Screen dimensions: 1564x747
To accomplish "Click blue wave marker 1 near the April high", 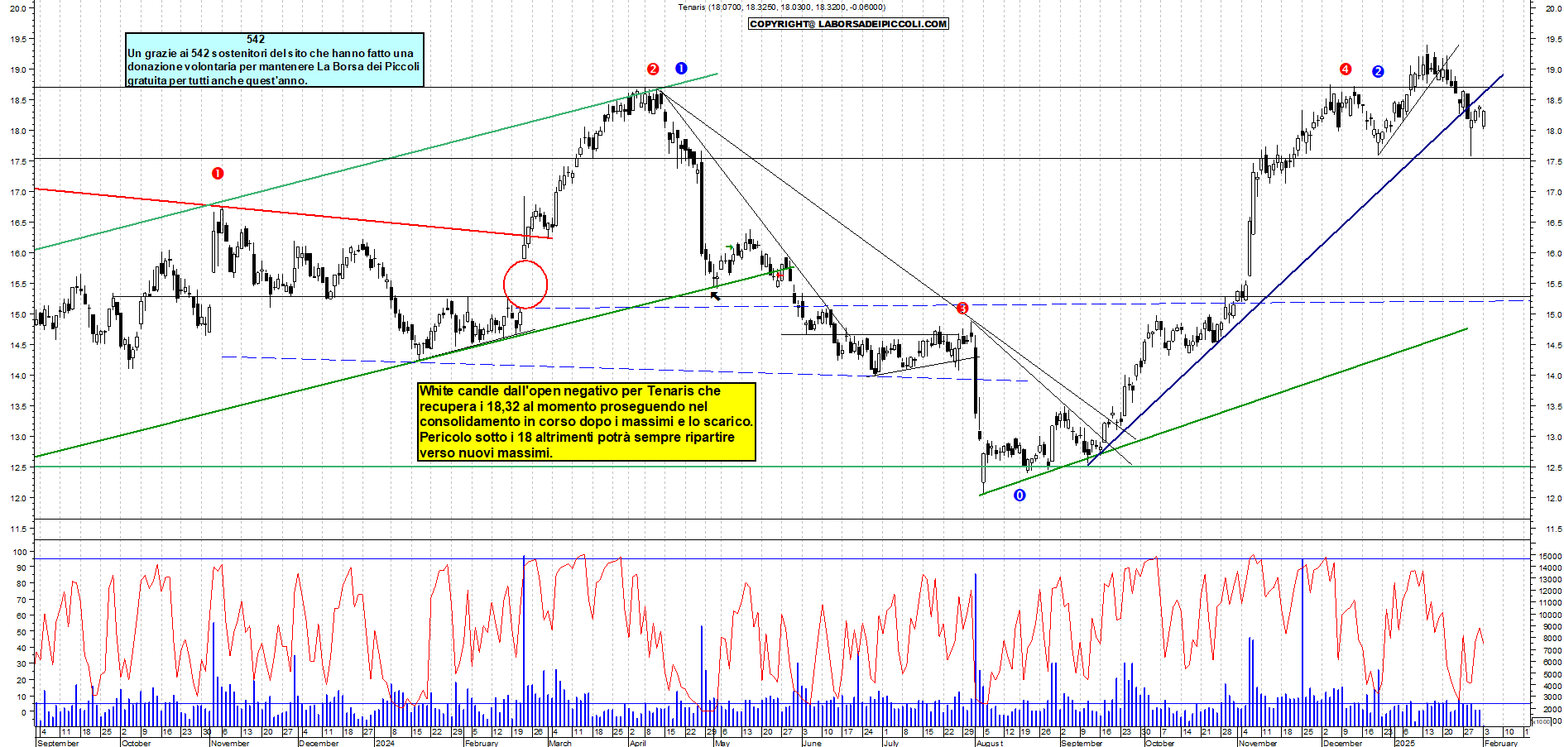I will 681,69.
